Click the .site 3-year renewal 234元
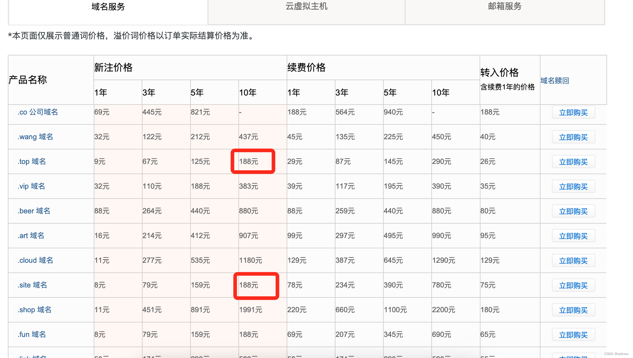The height and width of the screenshot is (358, 633). click(x=345, y=285)
